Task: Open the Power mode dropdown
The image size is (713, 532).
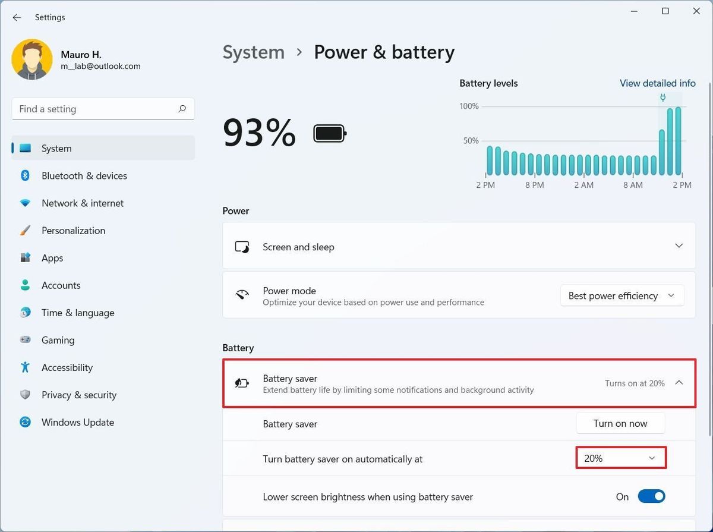Action: pyautogui.click(x=621, y=295)
